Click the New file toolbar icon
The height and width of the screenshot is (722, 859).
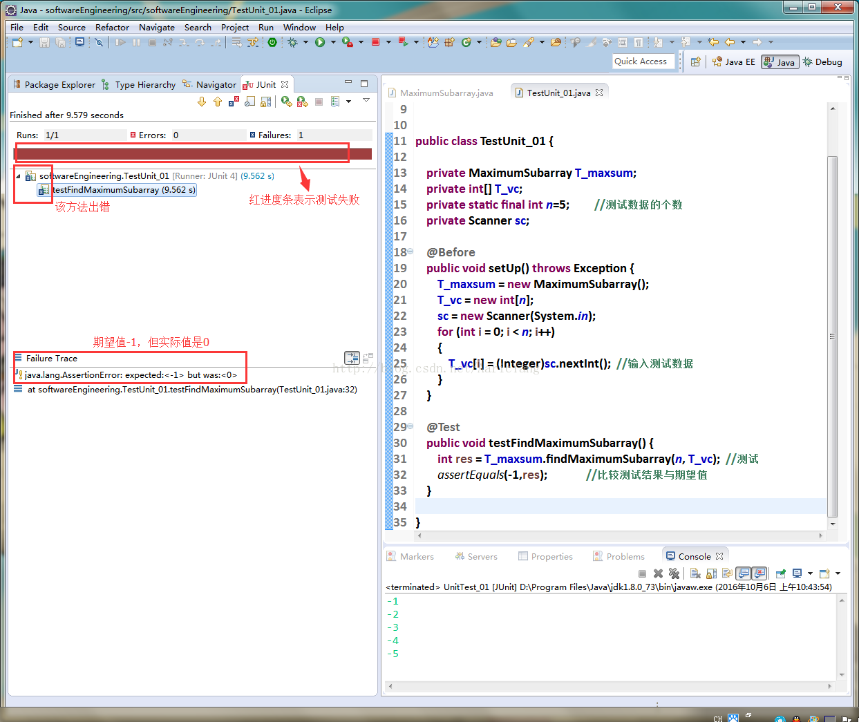17,42
